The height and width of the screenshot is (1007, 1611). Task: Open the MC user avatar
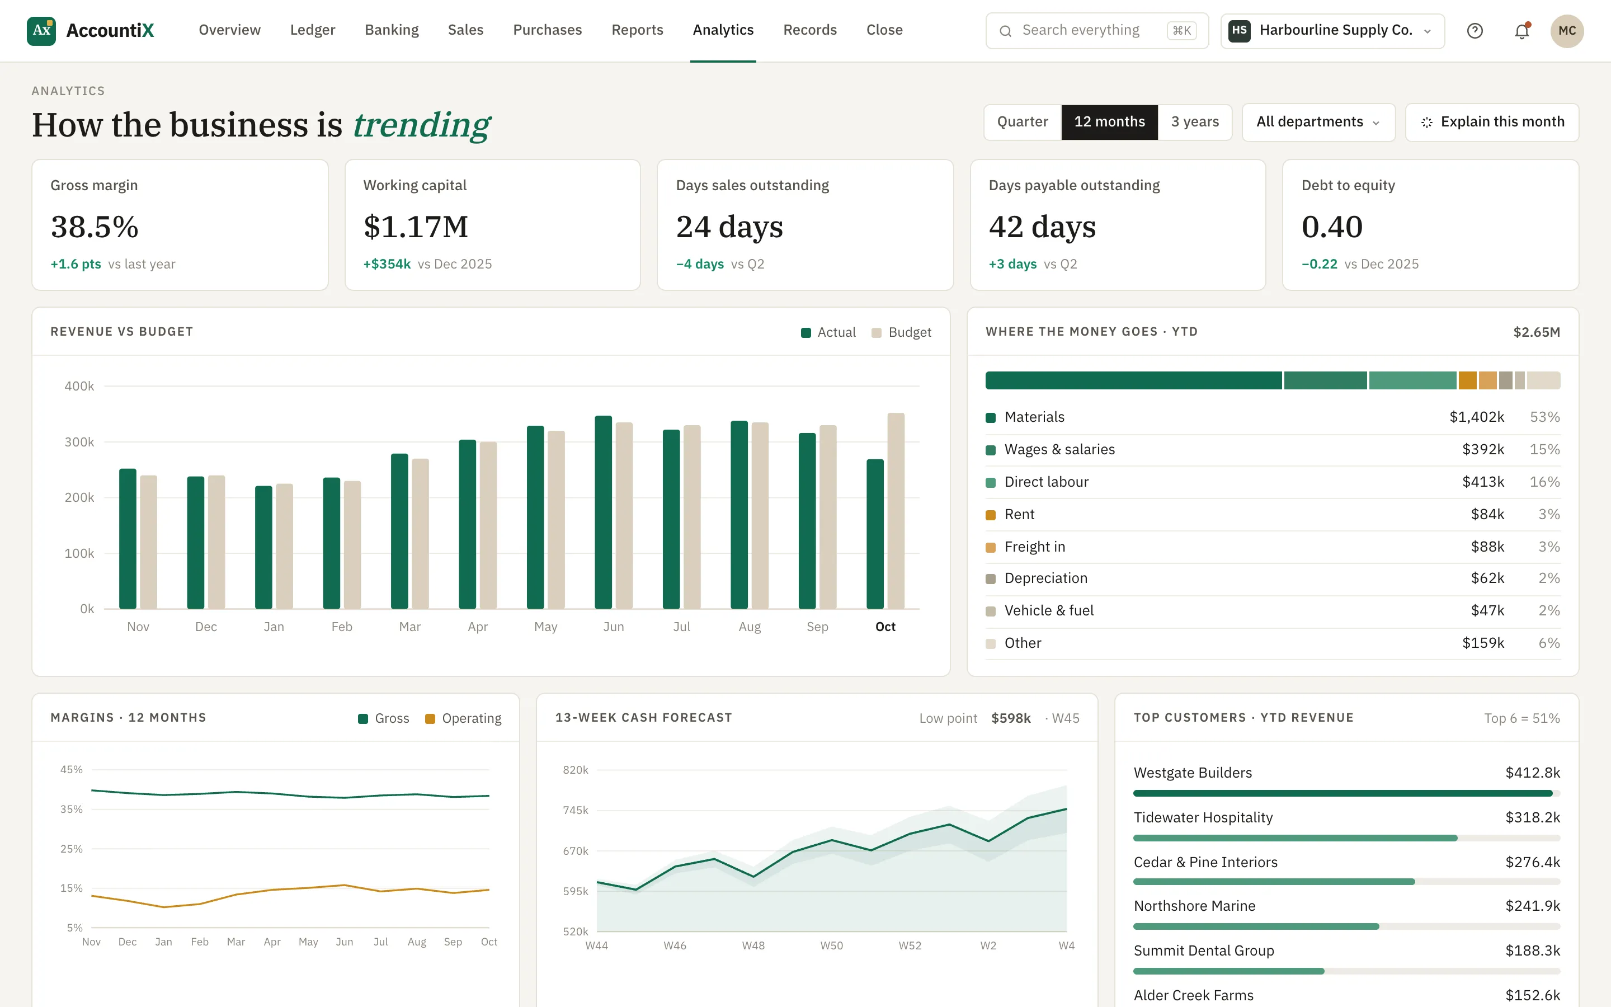tap(1567, 31)
